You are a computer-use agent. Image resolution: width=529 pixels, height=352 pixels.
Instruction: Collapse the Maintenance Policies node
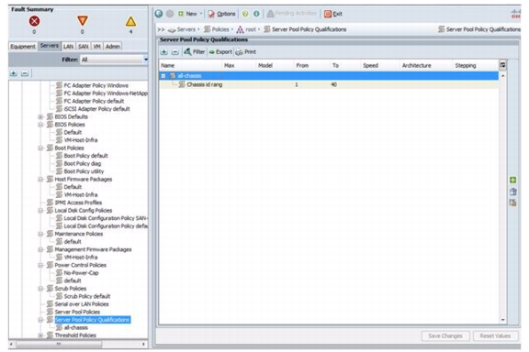tap(40, 234)
